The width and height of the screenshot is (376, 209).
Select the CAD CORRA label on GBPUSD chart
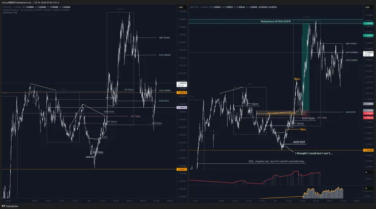coord(352,60)
